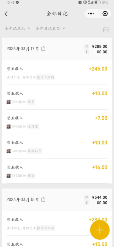114x247 pixels.
Task: Select the 微信二维码 tag on +245.00 entry
Action: pyautogui.click(x=45, y=77)
